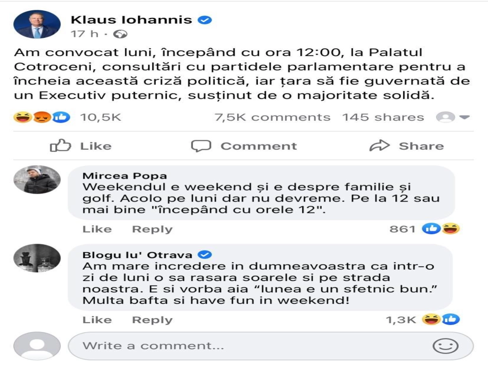Screen dimensions: 488x366
Task: Open the emoji picker smiley icon
Action: 445,346
